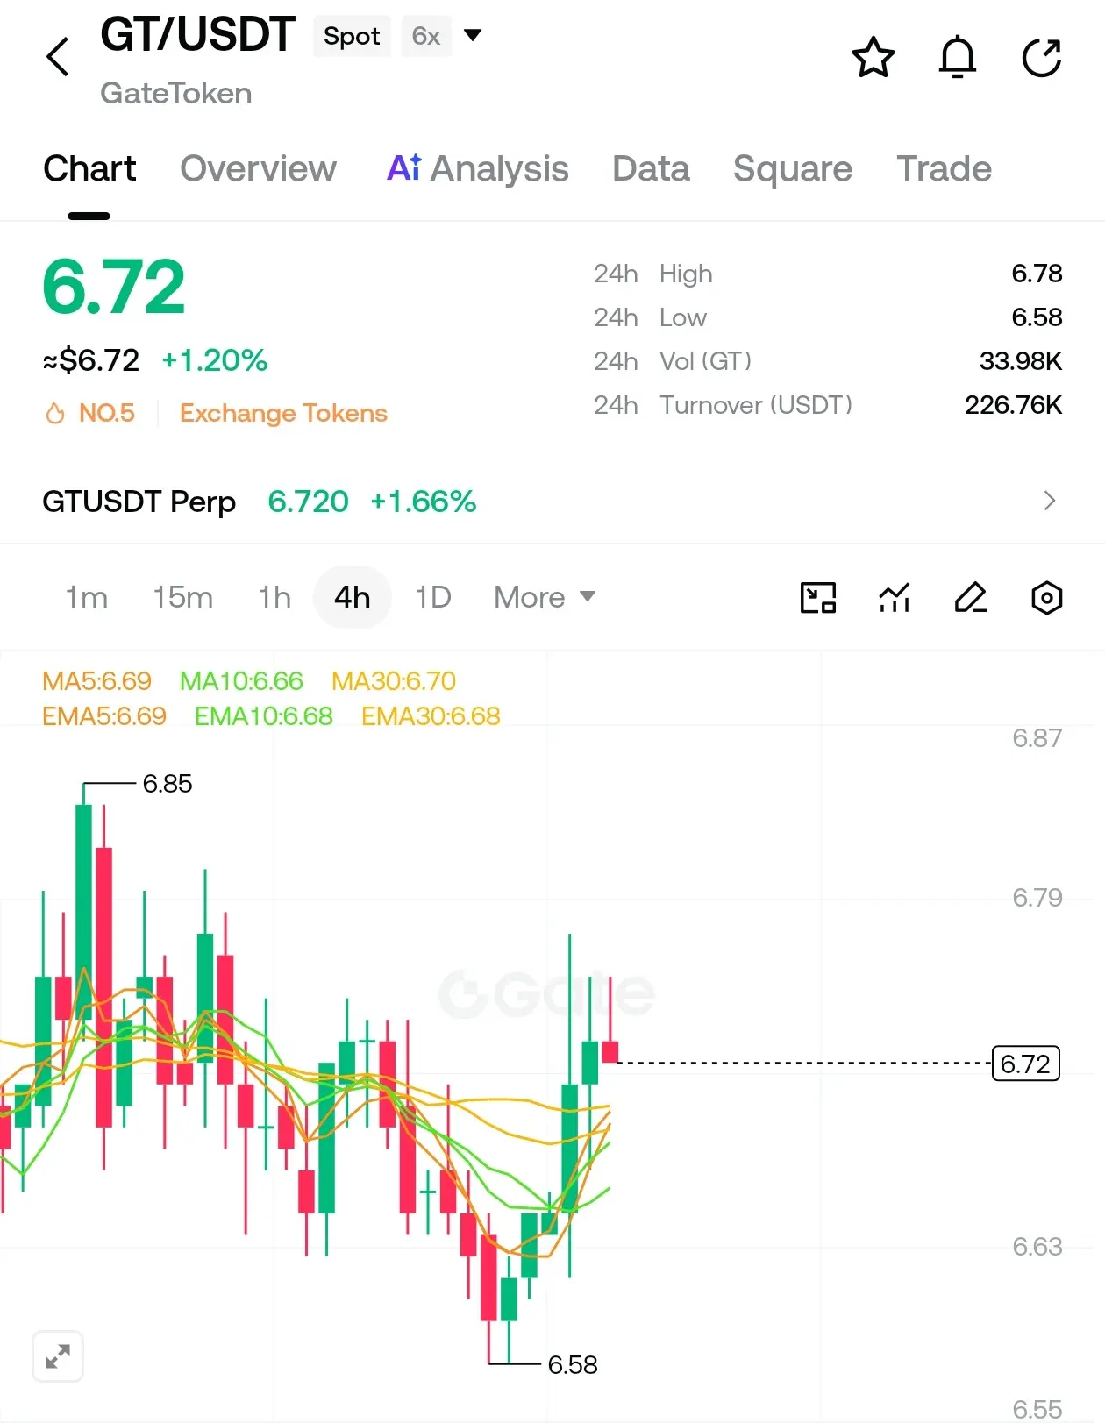Open price alert bell icon
Viewport: 1105px width, 1423px height.
pyautogui.click(x=958, y=58)
